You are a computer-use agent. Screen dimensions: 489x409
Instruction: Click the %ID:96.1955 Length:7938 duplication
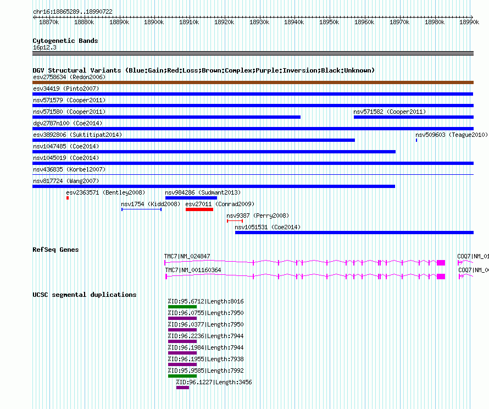(206, 359)
